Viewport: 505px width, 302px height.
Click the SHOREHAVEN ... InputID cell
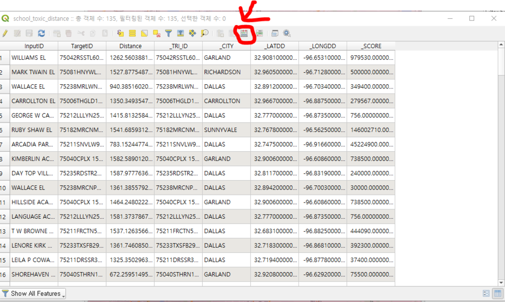click(34, 274)
